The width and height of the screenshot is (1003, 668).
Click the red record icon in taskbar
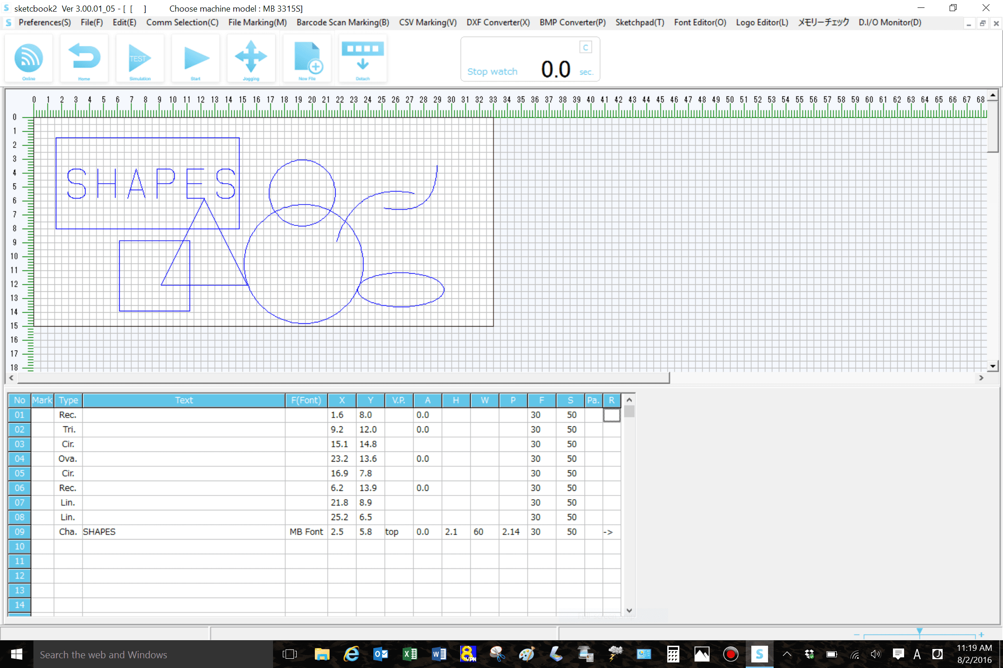coord(730,655)
